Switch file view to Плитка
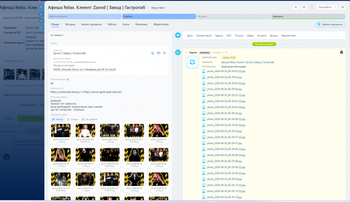350x202 pixels. [57, 119]
